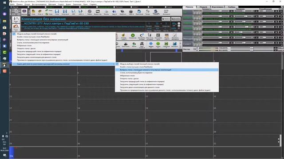Select the Бас radio button in track row

28,7
